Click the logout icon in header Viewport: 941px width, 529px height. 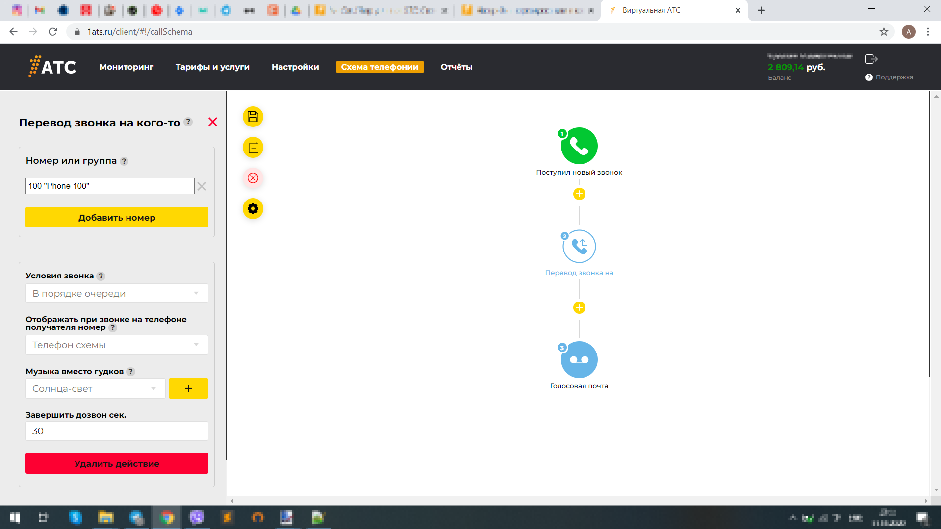click(871, 59)
